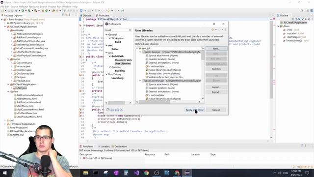This screenshot has height=177, width=314.
Task: Toggle Hide Static Members in Outline toolbar
Action: pos(303,19)
